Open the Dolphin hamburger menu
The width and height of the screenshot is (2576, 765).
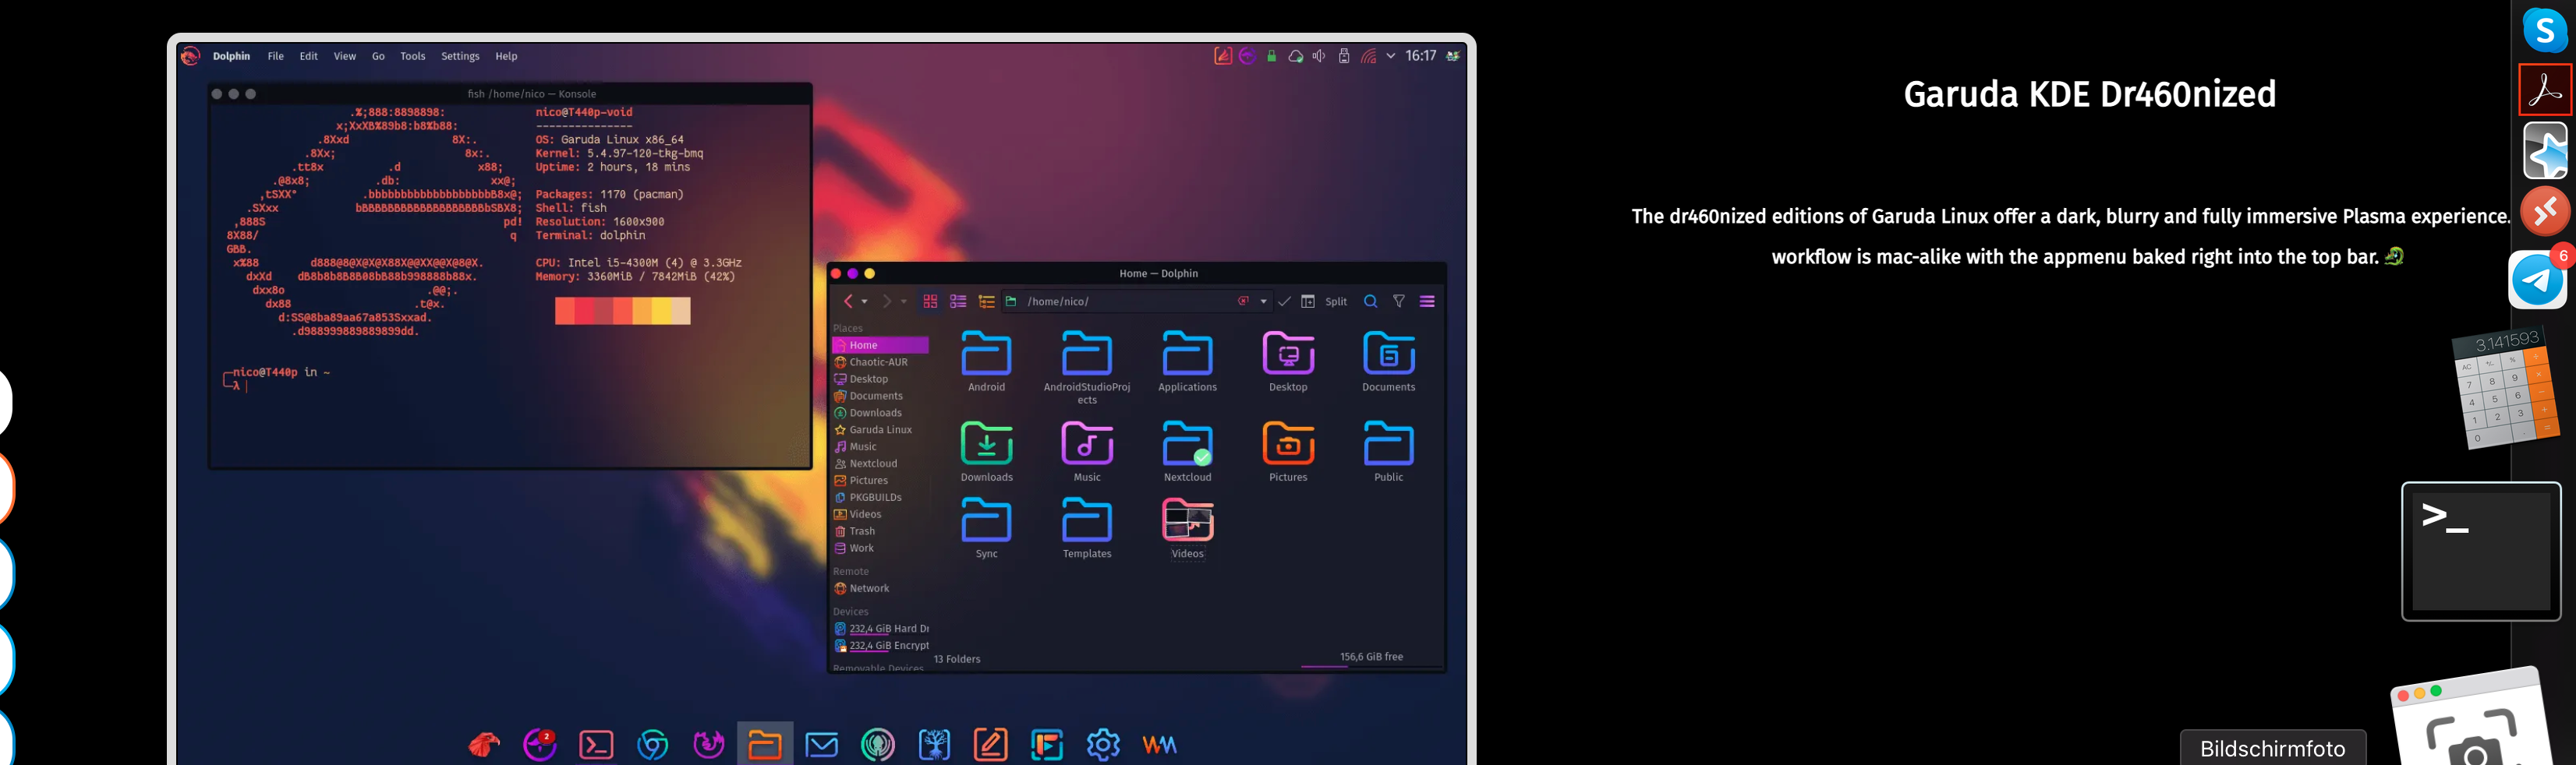click(1427, 301)
